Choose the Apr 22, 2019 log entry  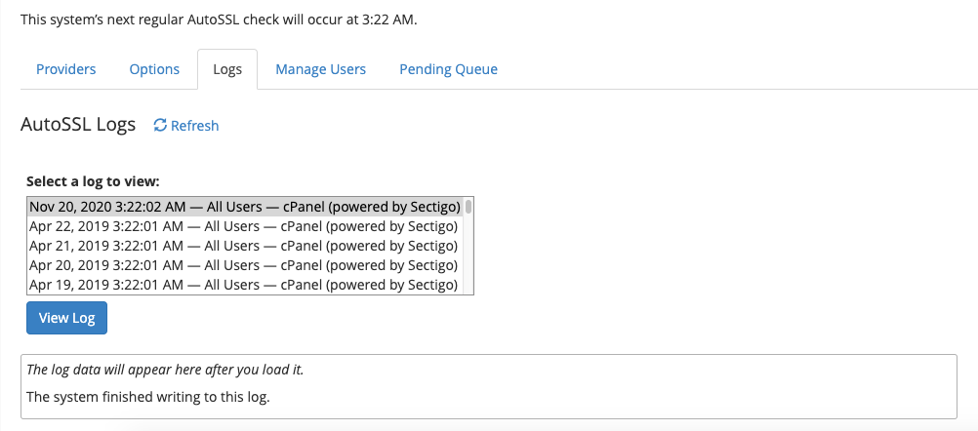[x=245, y=225]
